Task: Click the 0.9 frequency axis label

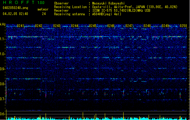Action: (2, 69)
